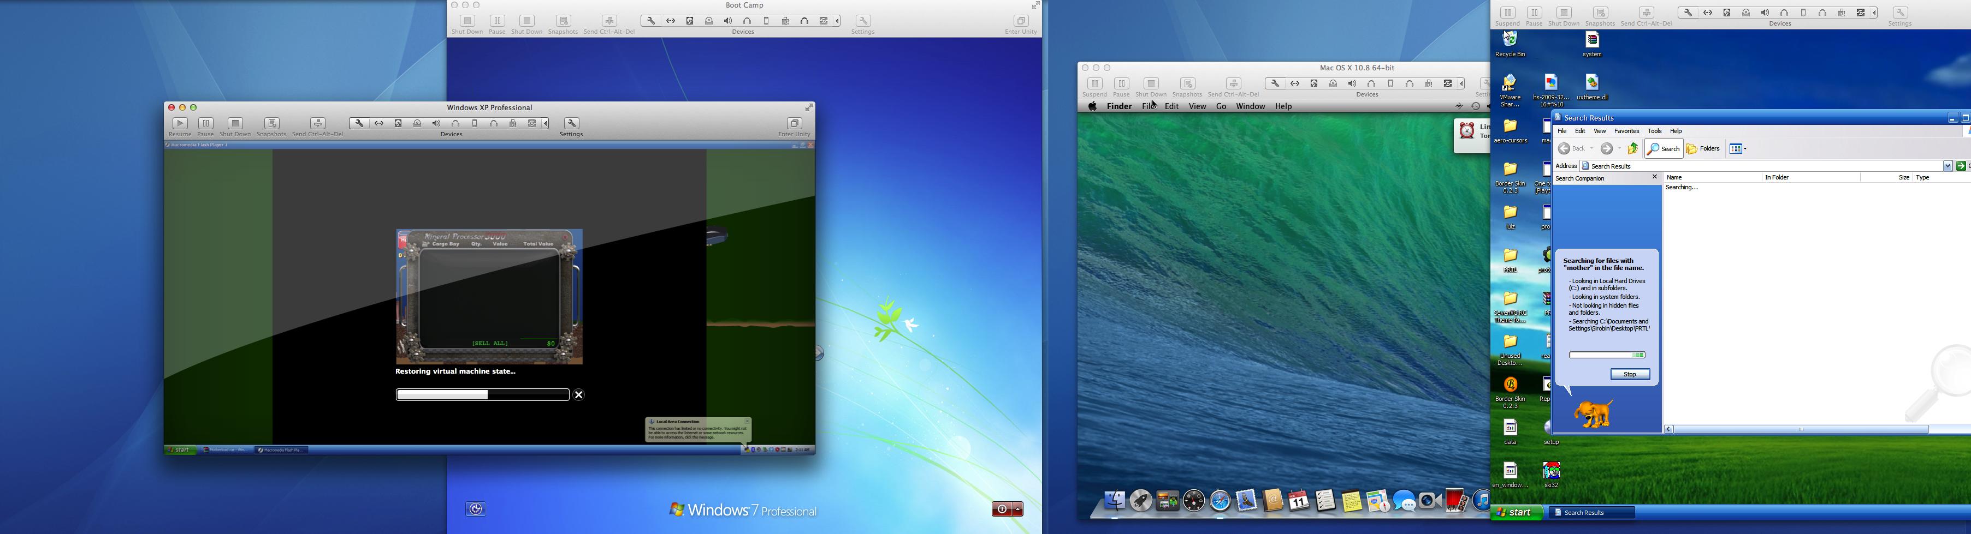Open the Forward history dropdown arrow in Search Results
Viewport: 1971px width, 534px height.
[1620, 149]
